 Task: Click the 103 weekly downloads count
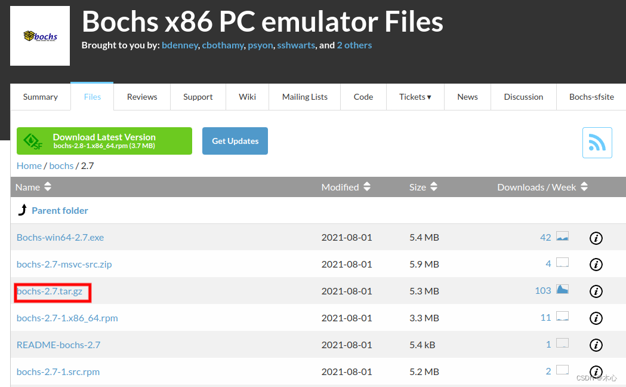[x=543, y=290]
